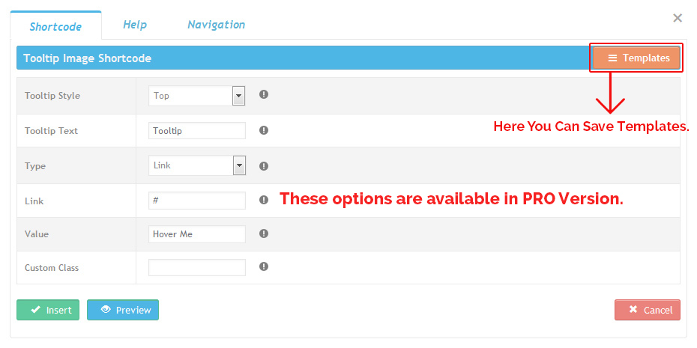Click into the Link input field
Screen dimensions: 697x348
[197, 201]
